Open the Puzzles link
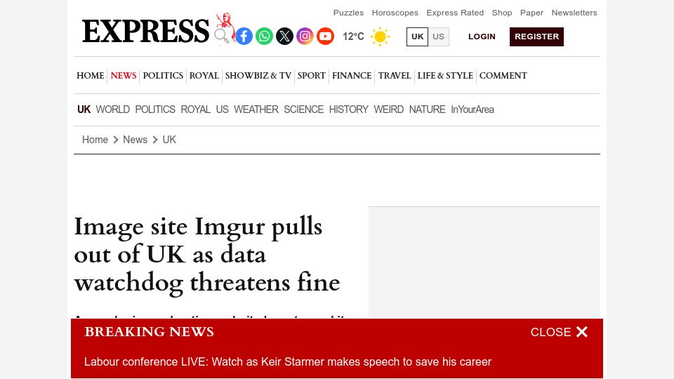Viewport: 674px width, 379px height. (349, 13)
